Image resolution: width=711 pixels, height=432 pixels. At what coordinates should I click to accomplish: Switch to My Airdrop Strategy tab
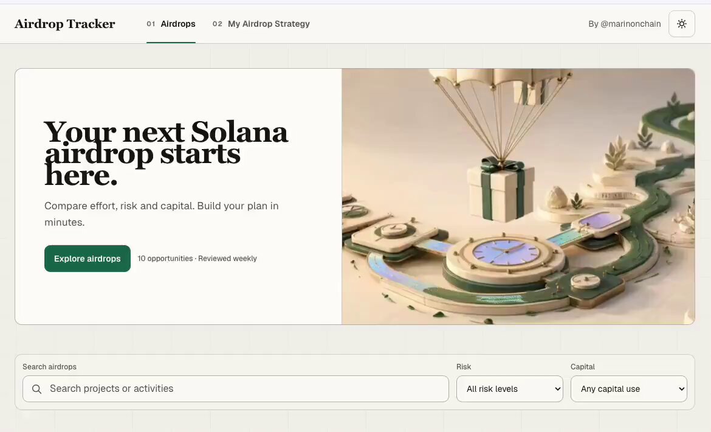[x=261, y=24]
